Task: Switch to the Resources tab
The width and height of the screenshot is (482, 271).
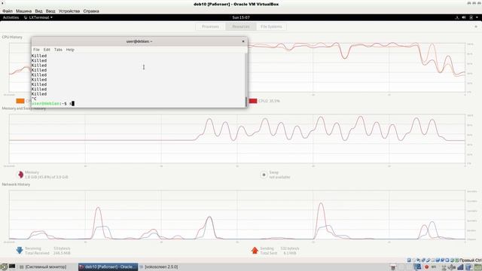Action: click(x=241, y=27)
